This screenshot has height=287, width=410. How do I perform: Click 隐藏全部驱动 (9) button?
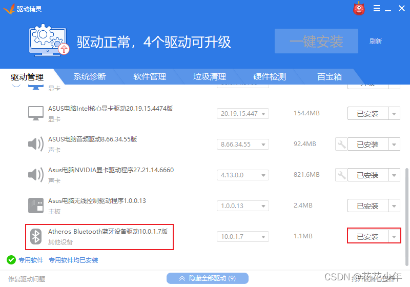[x=208, y=278]
